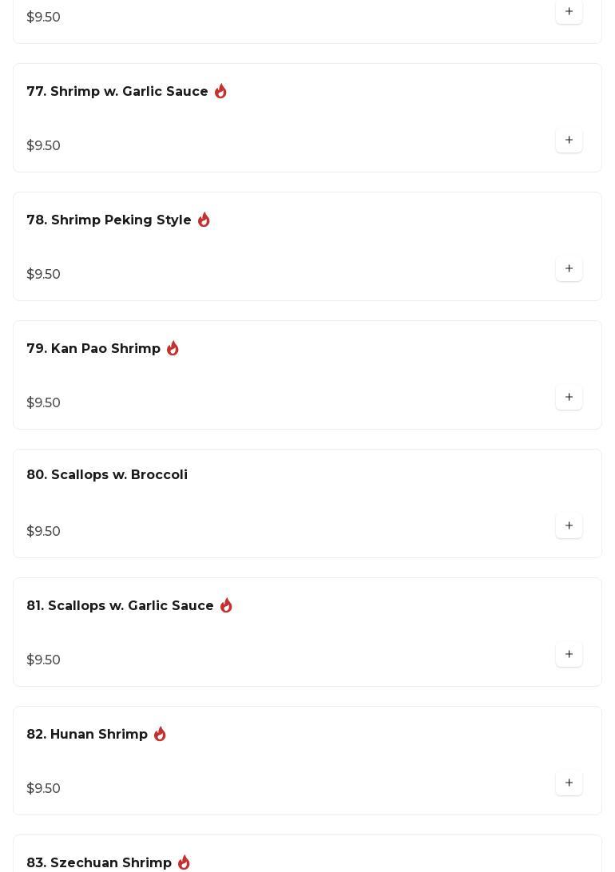This screenshot has width=615, height=872.
Task: Click the $9.50 price of Scallops w. Broccoli
Action: [x=44, y=532]
